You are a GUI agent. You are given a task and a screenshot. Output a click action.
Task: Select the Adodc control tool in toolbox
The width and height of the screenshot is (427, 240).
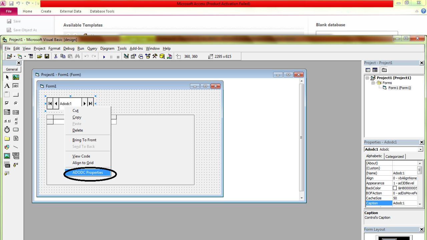pyautogui.click(x=16, y=165)
